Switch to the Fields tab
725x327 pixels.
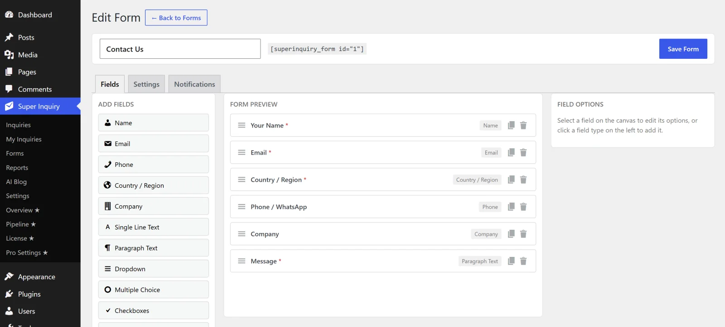(110, 84)
